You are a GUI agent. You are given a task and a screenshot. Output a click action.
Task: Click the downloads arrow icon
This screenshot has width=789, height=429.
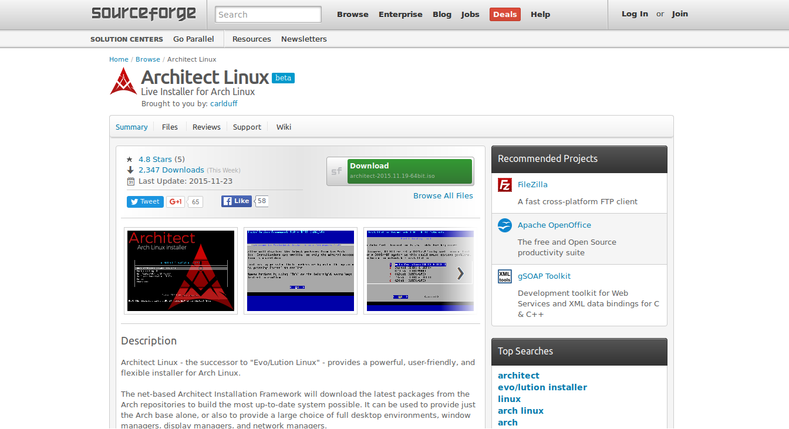tap(130, 170)
